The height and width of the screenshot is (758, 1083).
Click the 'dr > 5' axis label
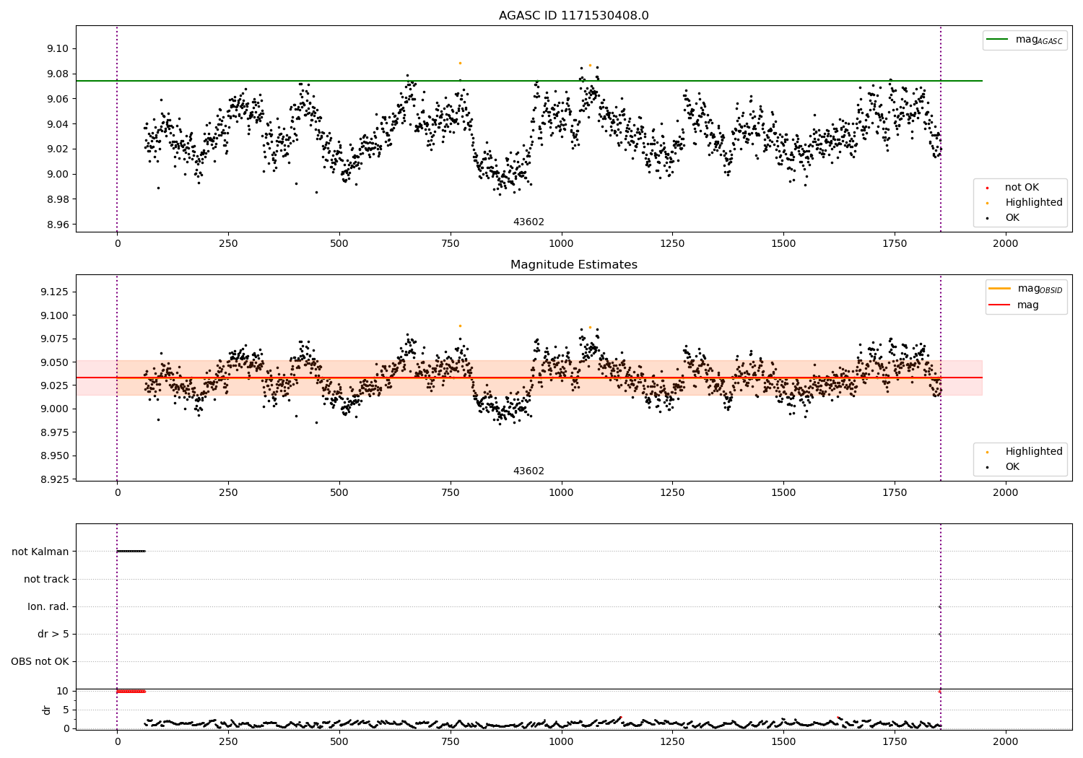tap(53, 634)
